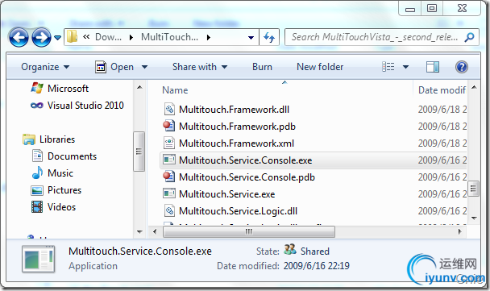
Task: Open the Videos library
Action: tap(61, 206)
